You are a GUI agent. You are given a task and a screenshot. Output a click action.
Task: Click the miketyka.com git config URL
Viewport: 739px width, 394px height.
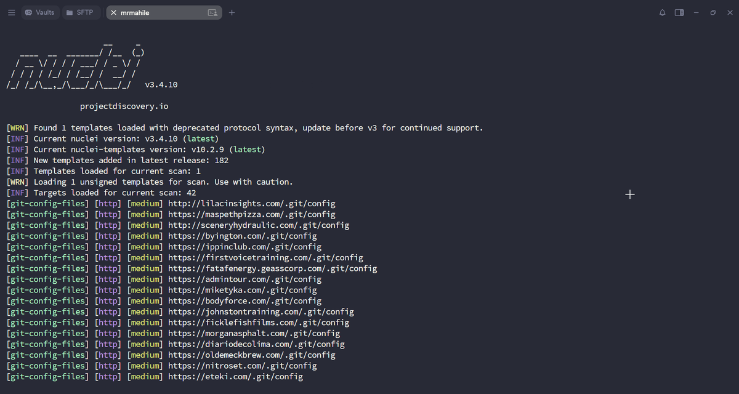click(x=243, y=290)
